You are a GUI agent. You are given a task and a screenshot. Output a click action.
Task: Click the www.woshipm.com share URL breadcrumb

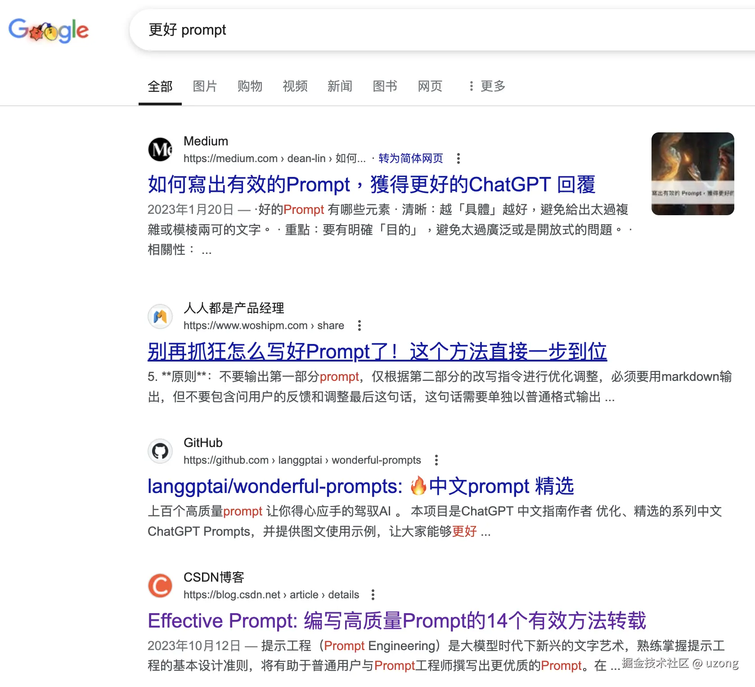click(x=264, y=325)
